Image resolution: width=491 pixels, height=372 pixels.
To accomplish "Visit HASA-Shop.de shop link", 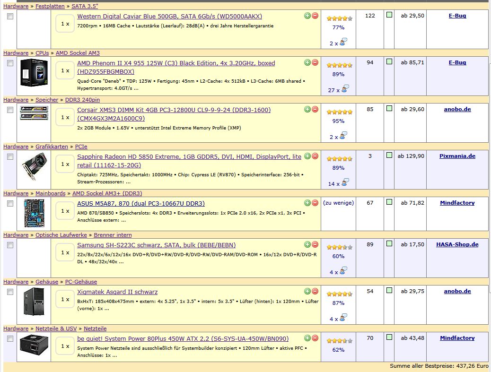I will click(x=457, y=244).
